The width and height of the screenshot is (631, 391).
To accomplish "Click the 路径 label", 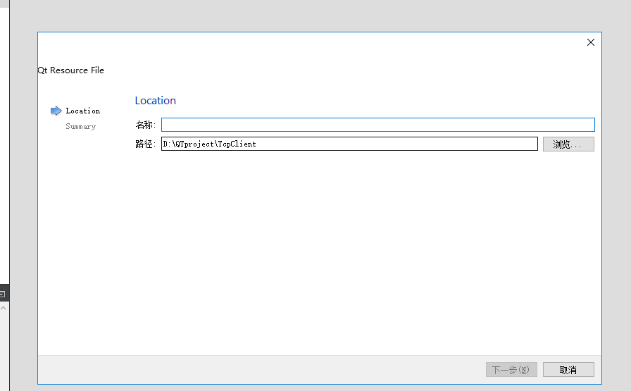I will pyautogui.click(x=145, y=144).
